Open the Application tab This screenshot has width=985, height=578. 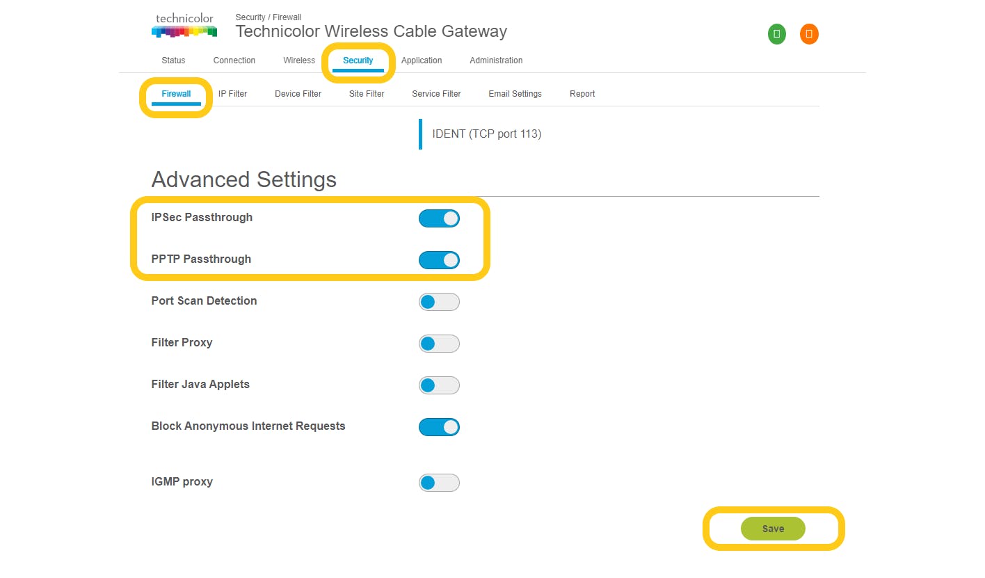(x=422, y=61)
